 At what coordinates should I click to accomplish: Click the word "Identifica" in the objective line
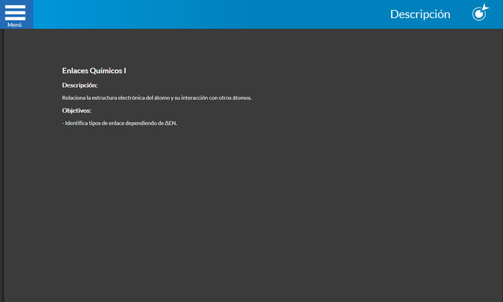pyautogui.click(x=76, y=123)
